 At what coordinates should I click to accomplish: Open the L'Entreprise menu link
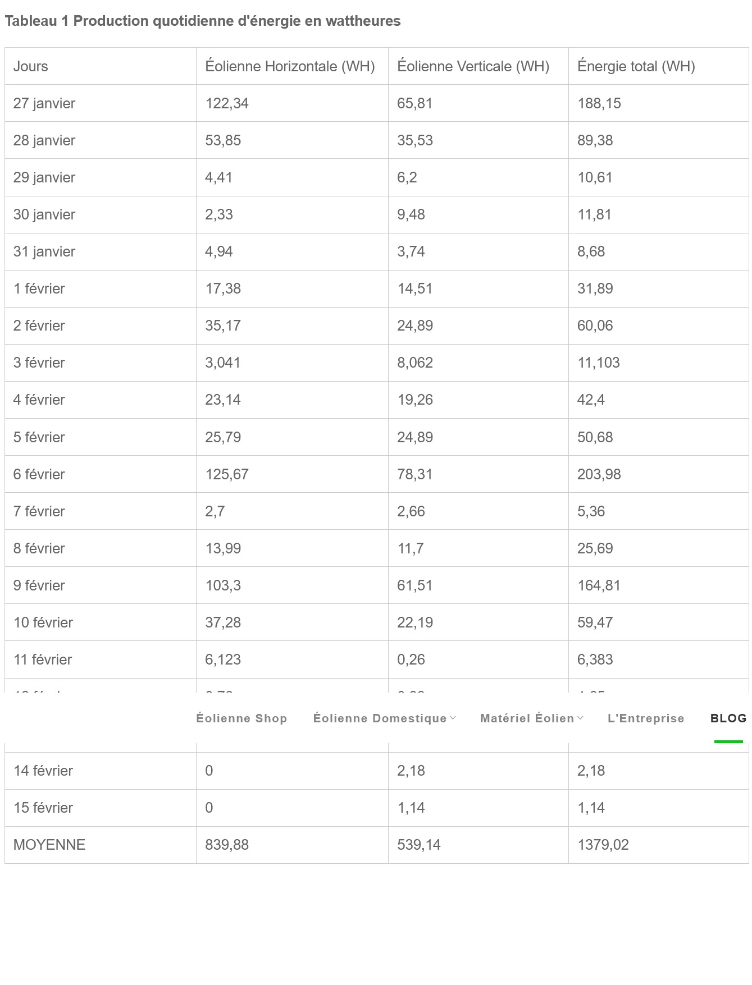646,718
